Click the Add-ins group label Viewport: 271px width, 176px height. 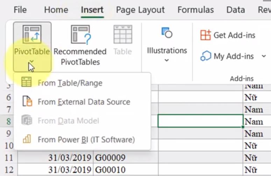pos(242,79)
